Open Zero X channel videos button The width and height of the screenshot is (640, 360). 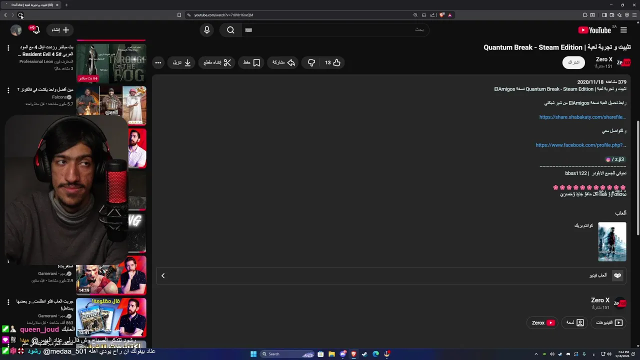tap(609, 322)
